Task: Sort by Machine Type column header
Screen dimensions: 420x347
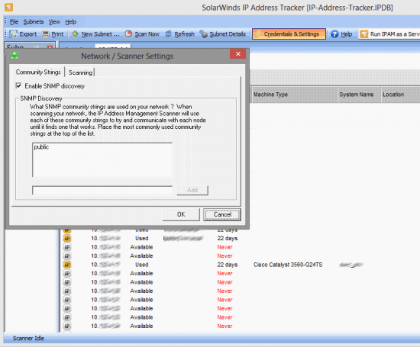Action: point(294,95)
